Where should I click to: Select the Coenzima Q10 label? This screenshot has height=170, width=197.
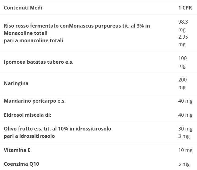click(21, 164)
